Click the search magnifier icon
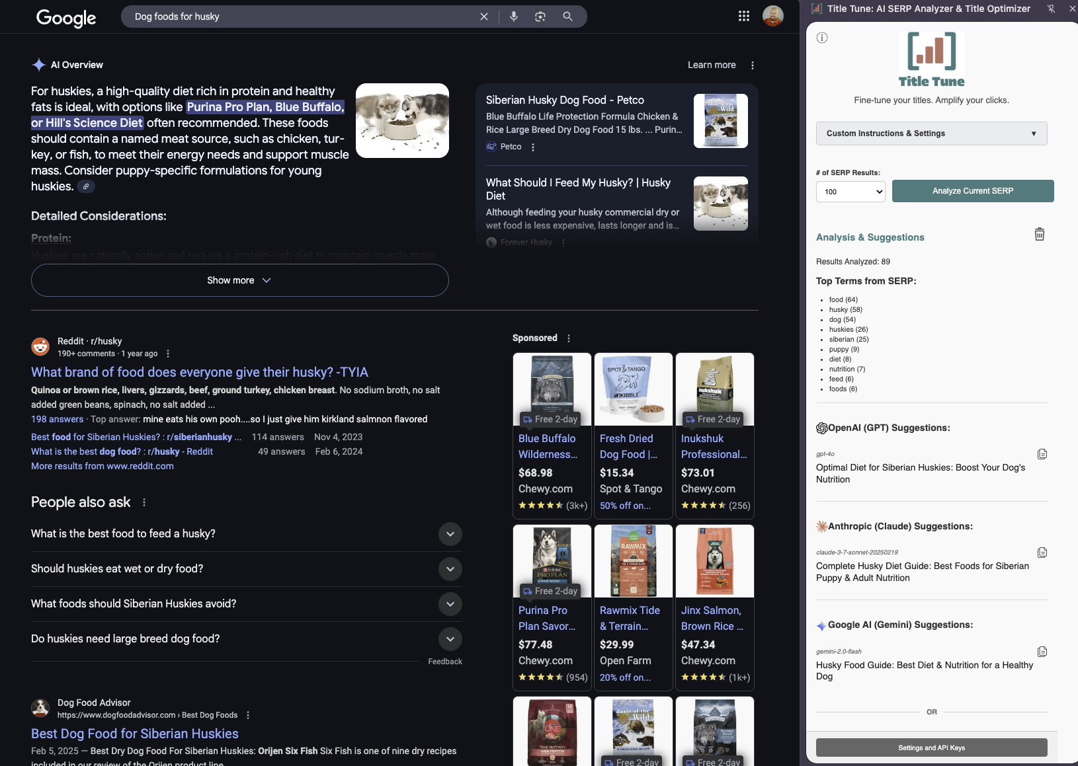The width and height of the screenshot is (1078, 766). 567,17
